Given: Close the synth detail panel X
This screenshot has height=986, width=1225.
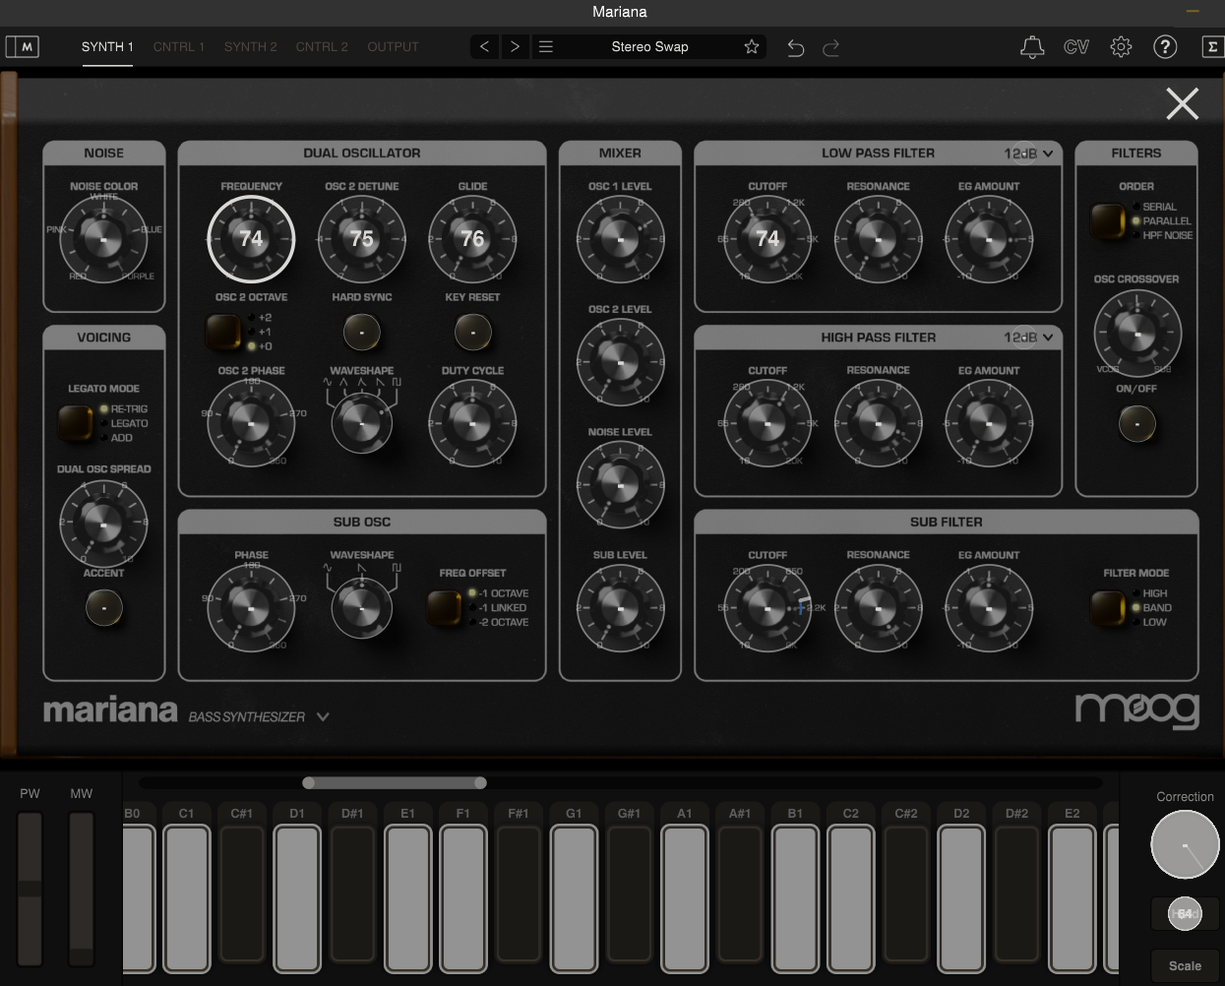Looking at the screenshot, I should [1183, 103].
